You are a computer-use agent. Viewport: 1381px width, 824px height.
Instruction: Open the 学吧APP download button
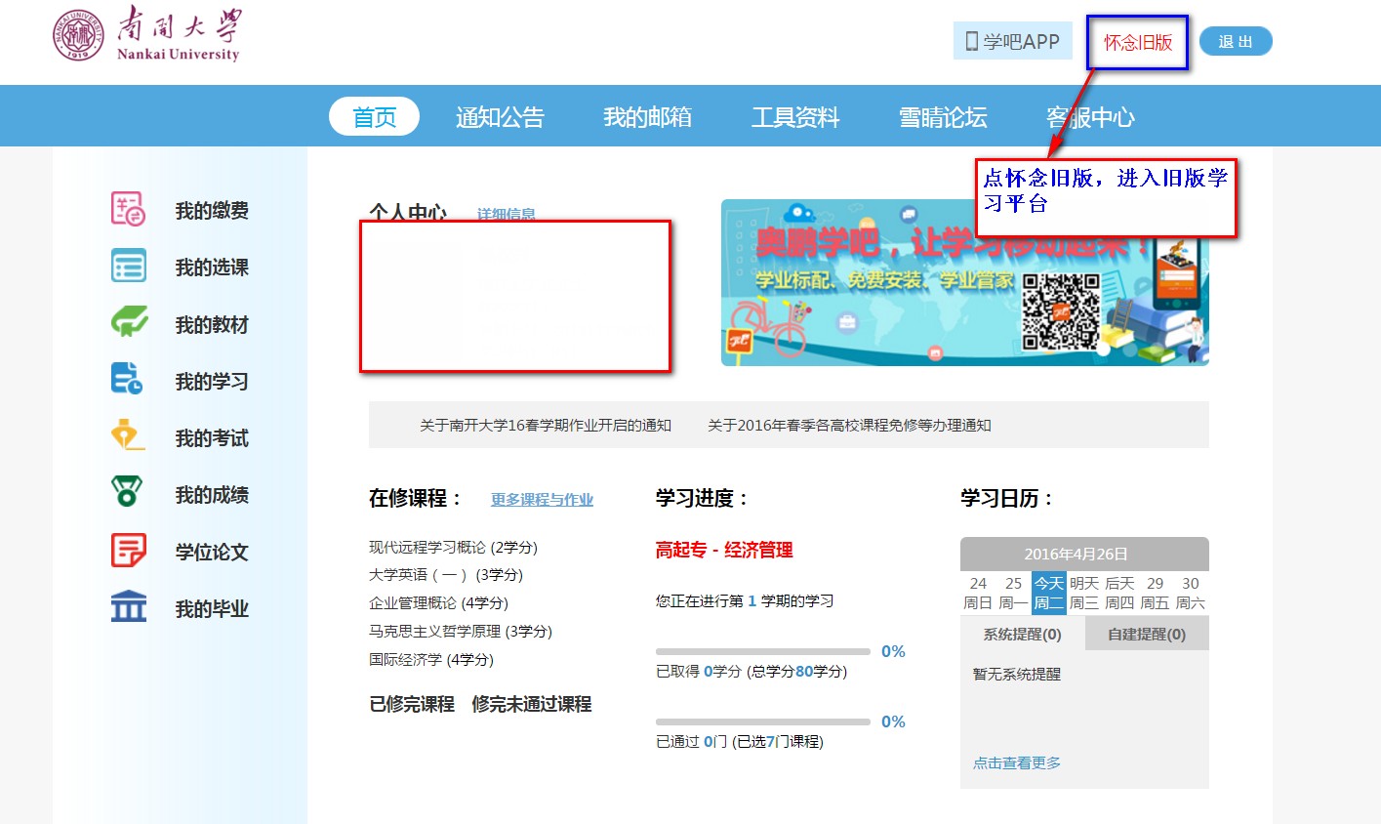[1012, 41]
